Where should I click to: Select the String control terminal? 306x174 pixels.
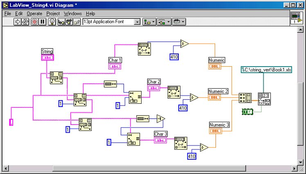(x=47, y=58)
